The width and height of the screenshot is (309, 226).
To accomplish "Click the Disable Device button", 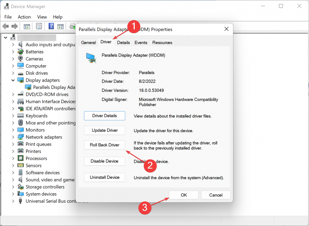I will point(105,161).
